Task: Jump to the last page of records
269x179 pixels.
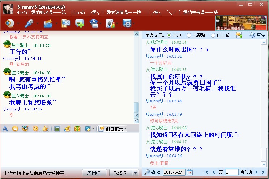Action: 264,172
